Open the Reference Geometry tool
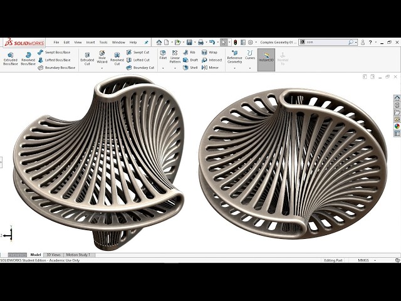 [x=234, y=56]
